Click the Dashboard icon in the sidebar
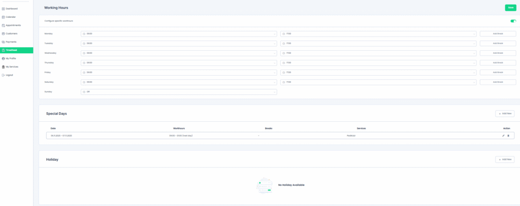520x206 pixels. click(x=4, y=9)
